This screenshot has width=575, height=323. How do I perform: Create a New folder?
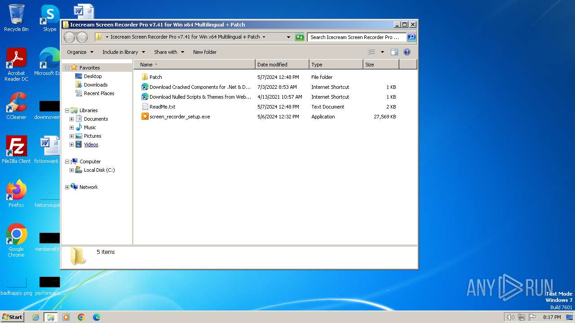pos(205,52)
